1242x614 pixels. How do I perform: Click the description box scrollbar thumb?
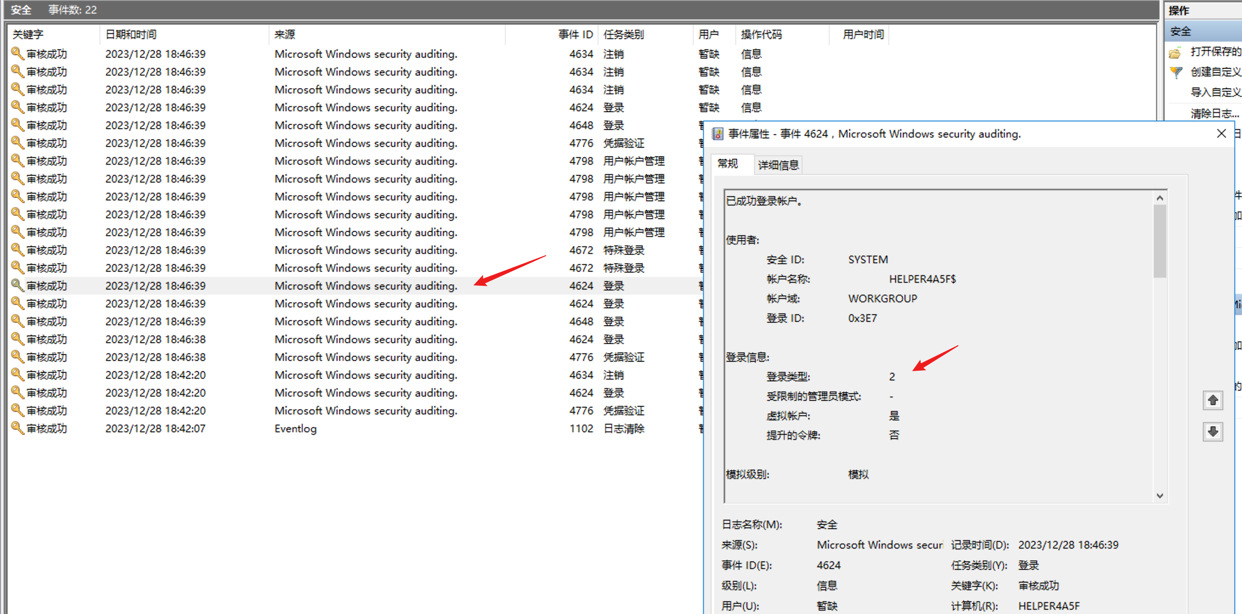click(x=1160, y=241)
